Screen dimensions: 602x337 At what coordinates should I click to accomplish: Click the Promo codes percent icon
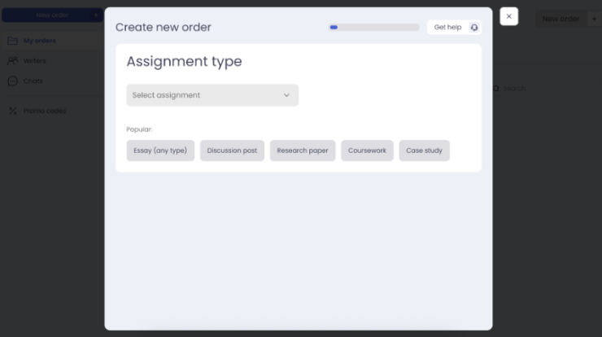pos(12,111)
